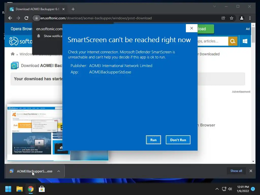Click the network tray icon
This screenshot has height=195, width=260.
224,189
